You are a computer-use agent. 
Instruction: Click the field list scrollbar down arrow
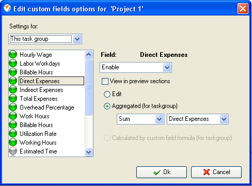click(89, 152)
